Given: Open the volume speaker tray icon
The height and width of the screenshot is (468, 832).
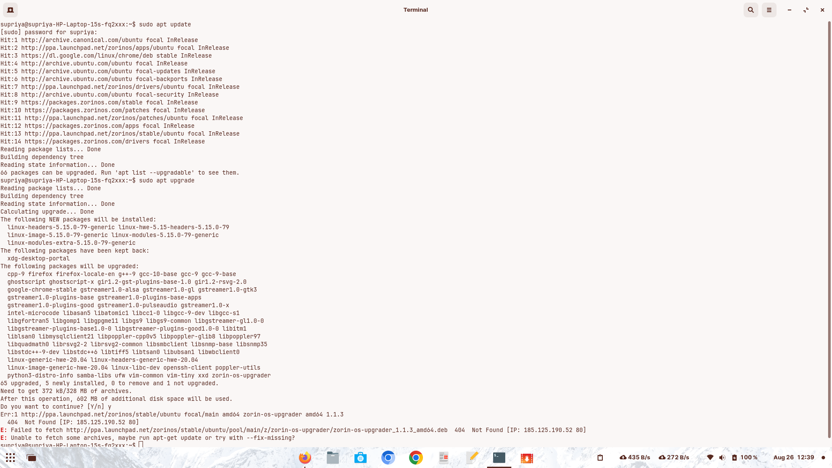Looking at the screenshot, I should coord(722,458).
